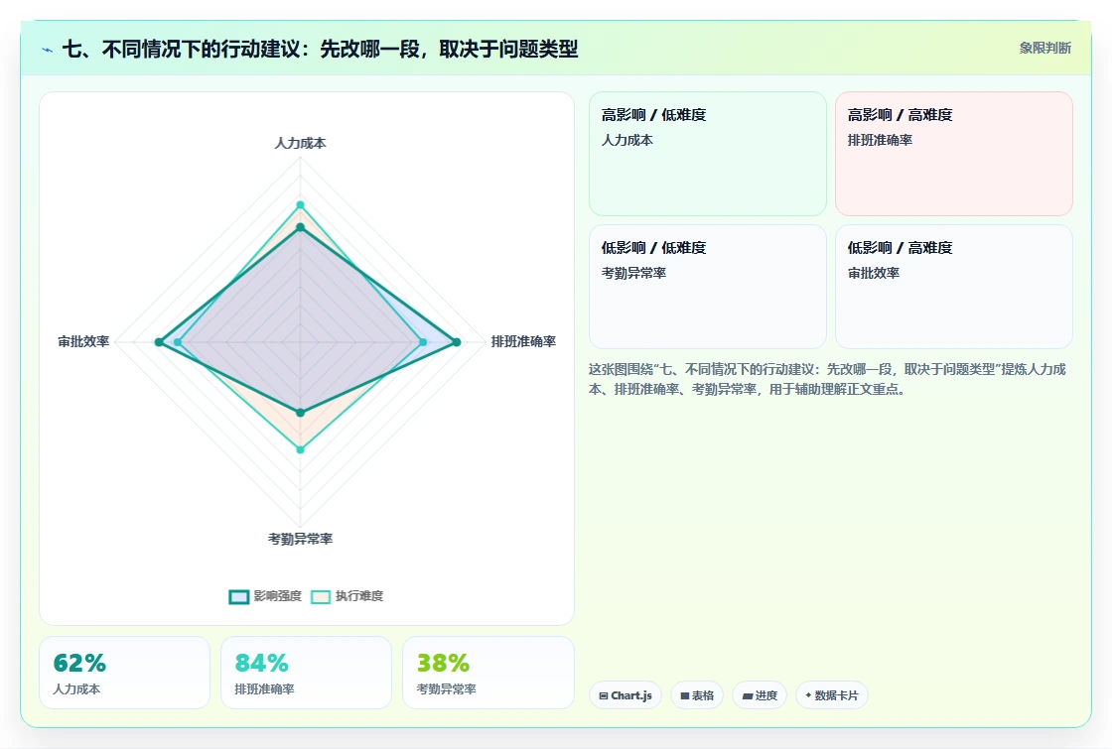Click the 审批效率 radar axis label
Image resolution: width=1112 pixels, height=749 pixels.
[x=83, y=341]
